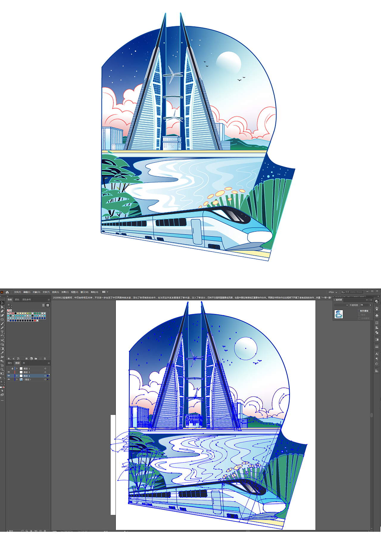Screen dimensions: 381x539
Task: Open opacity slider arrow next to 0%
Action: point(370,305)
